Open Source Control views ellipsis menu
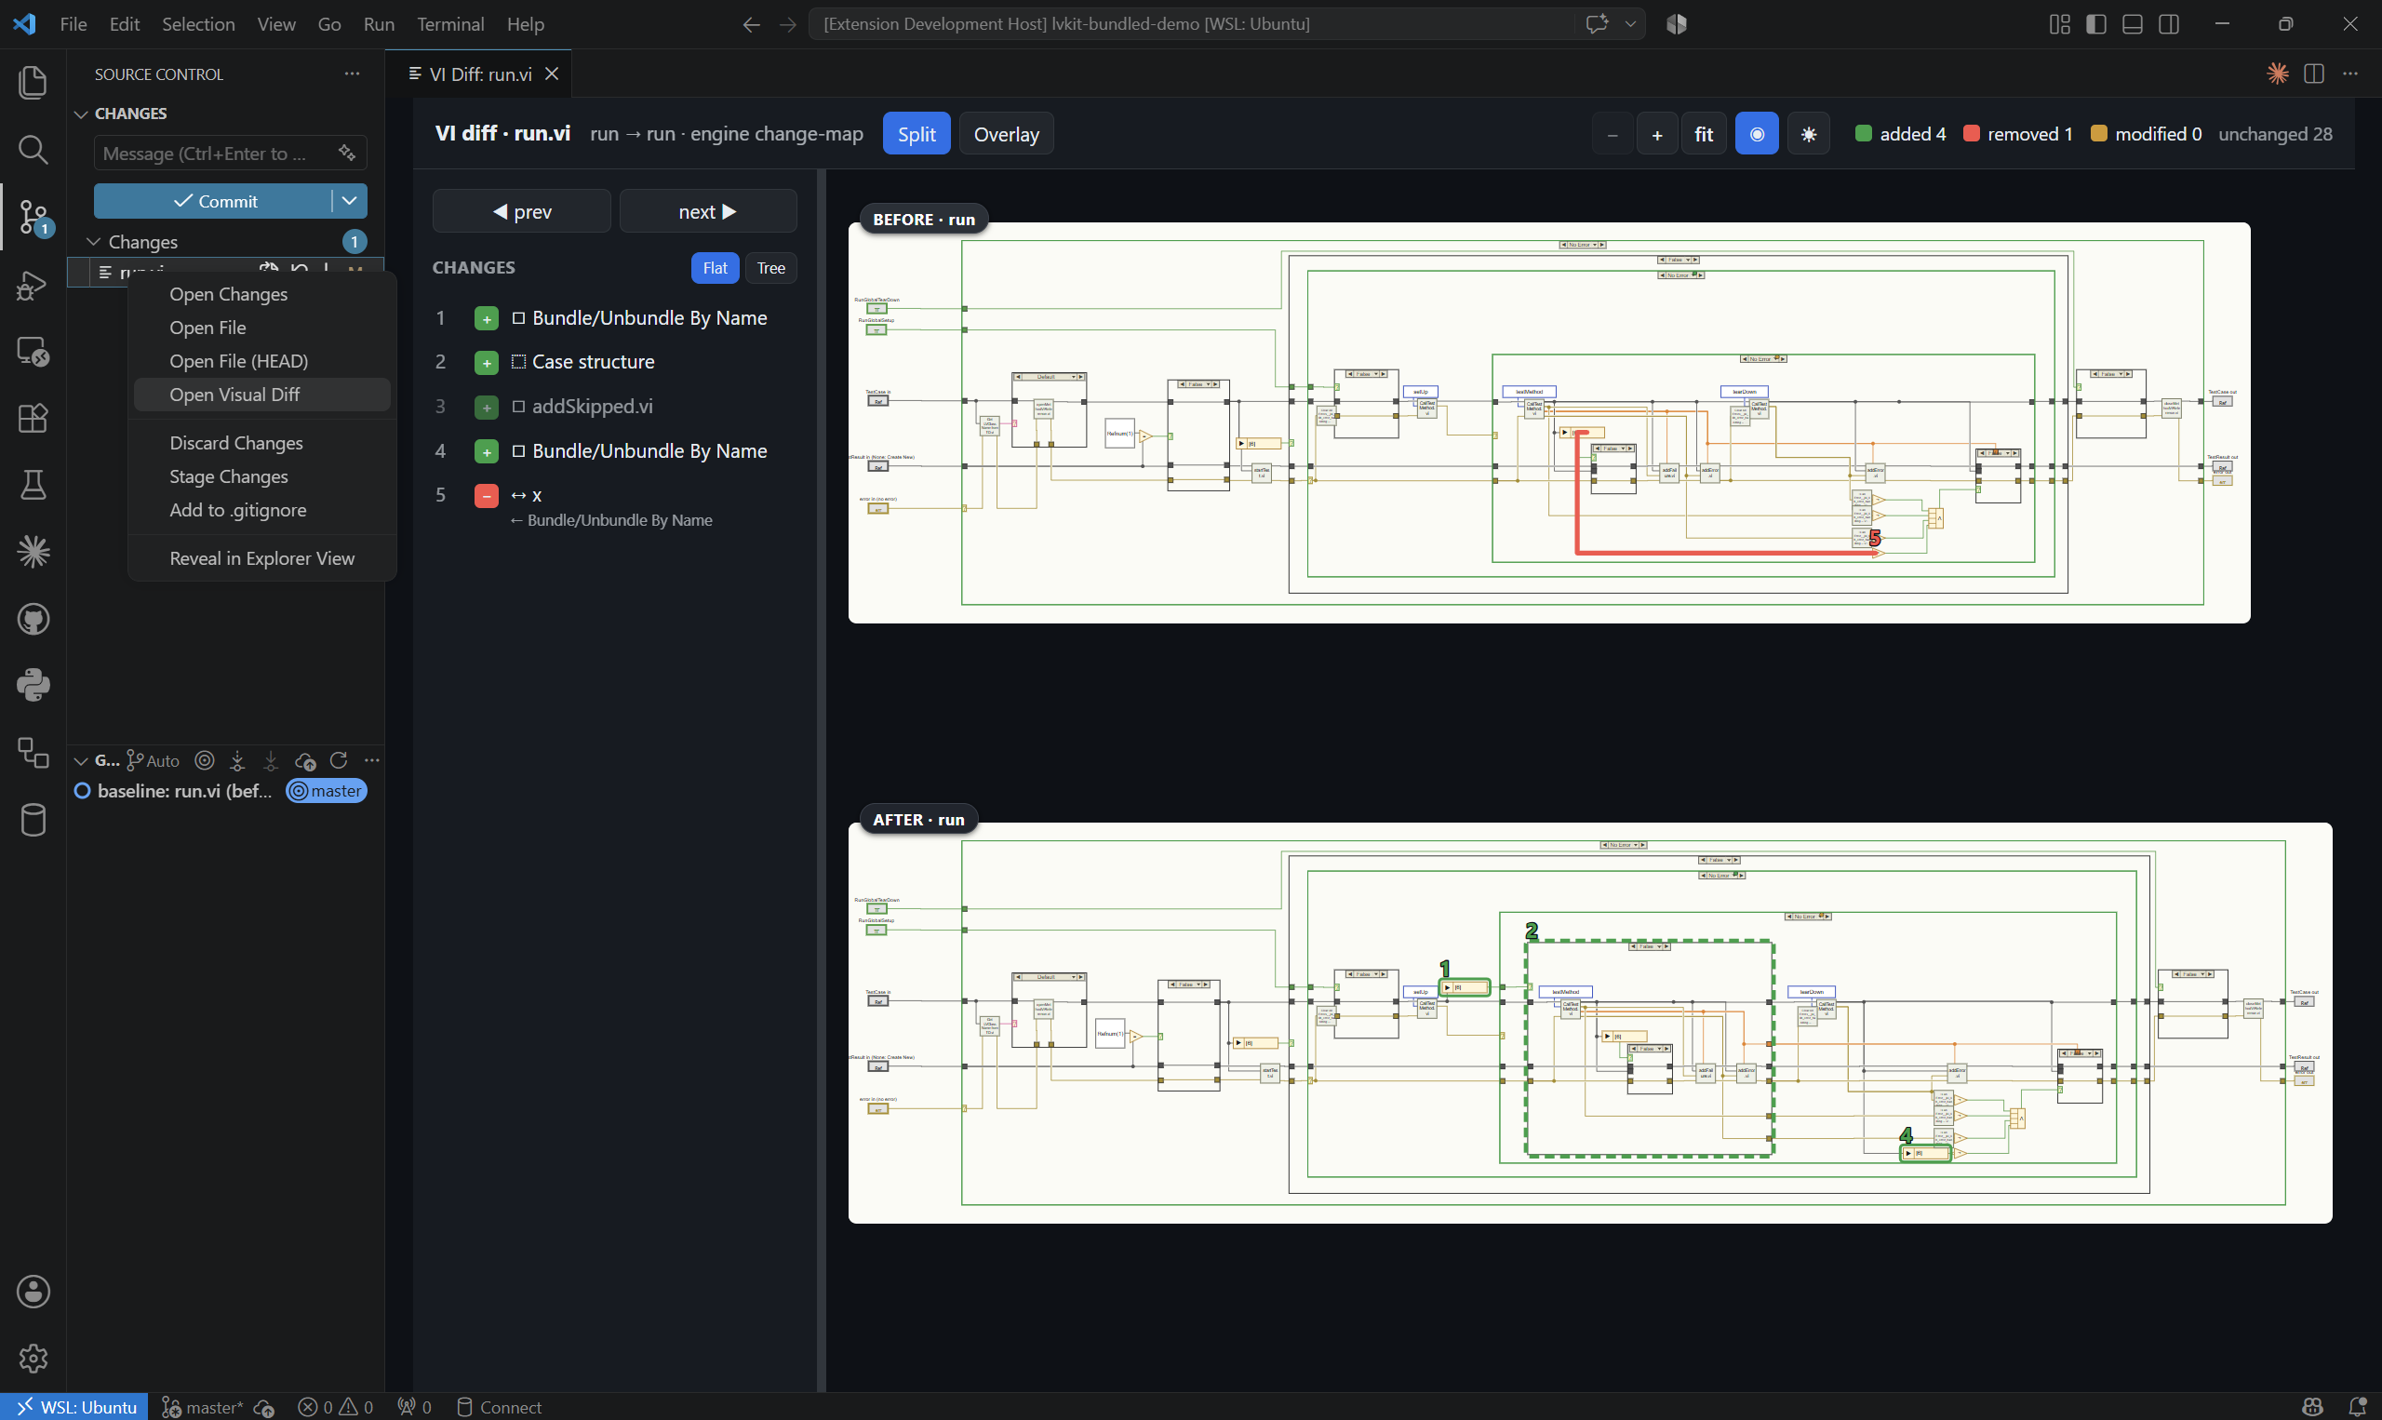The width and height of the screenshot is (2382, 1420). [x=352, y=74]
